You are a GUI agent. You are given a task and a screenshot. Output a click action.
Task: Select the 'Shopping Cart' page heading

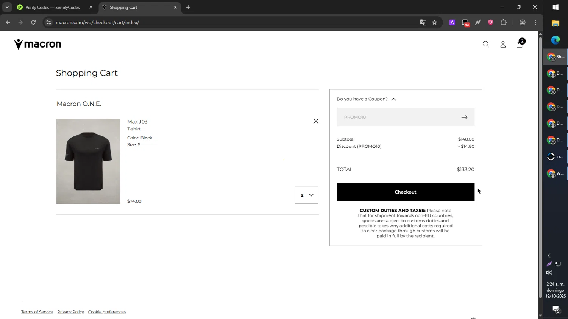click(87, 73)
